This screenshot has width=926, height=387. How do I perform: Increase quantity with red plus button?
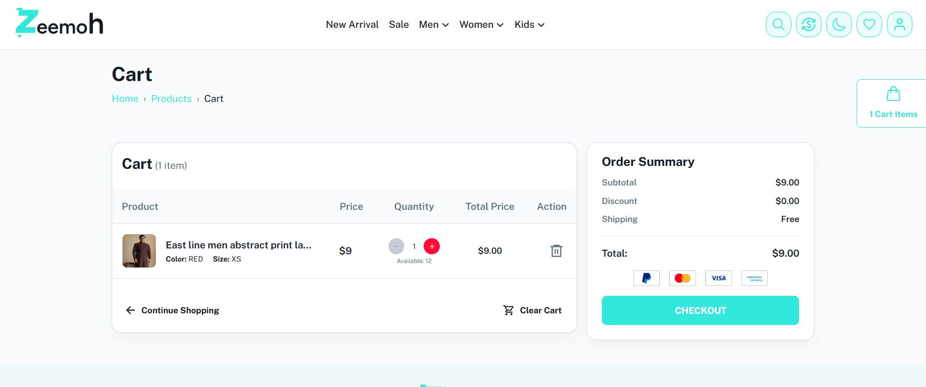tap(432, 246)
